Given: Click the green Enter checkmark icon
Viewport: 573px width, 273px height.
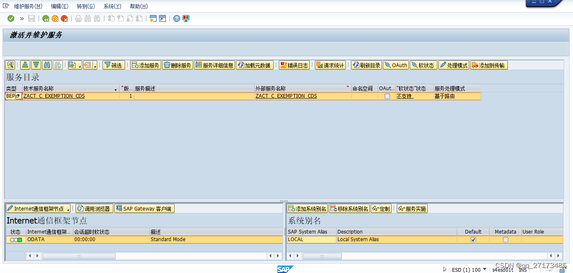Looking at the screenshot, I should [x=11, y=18].
